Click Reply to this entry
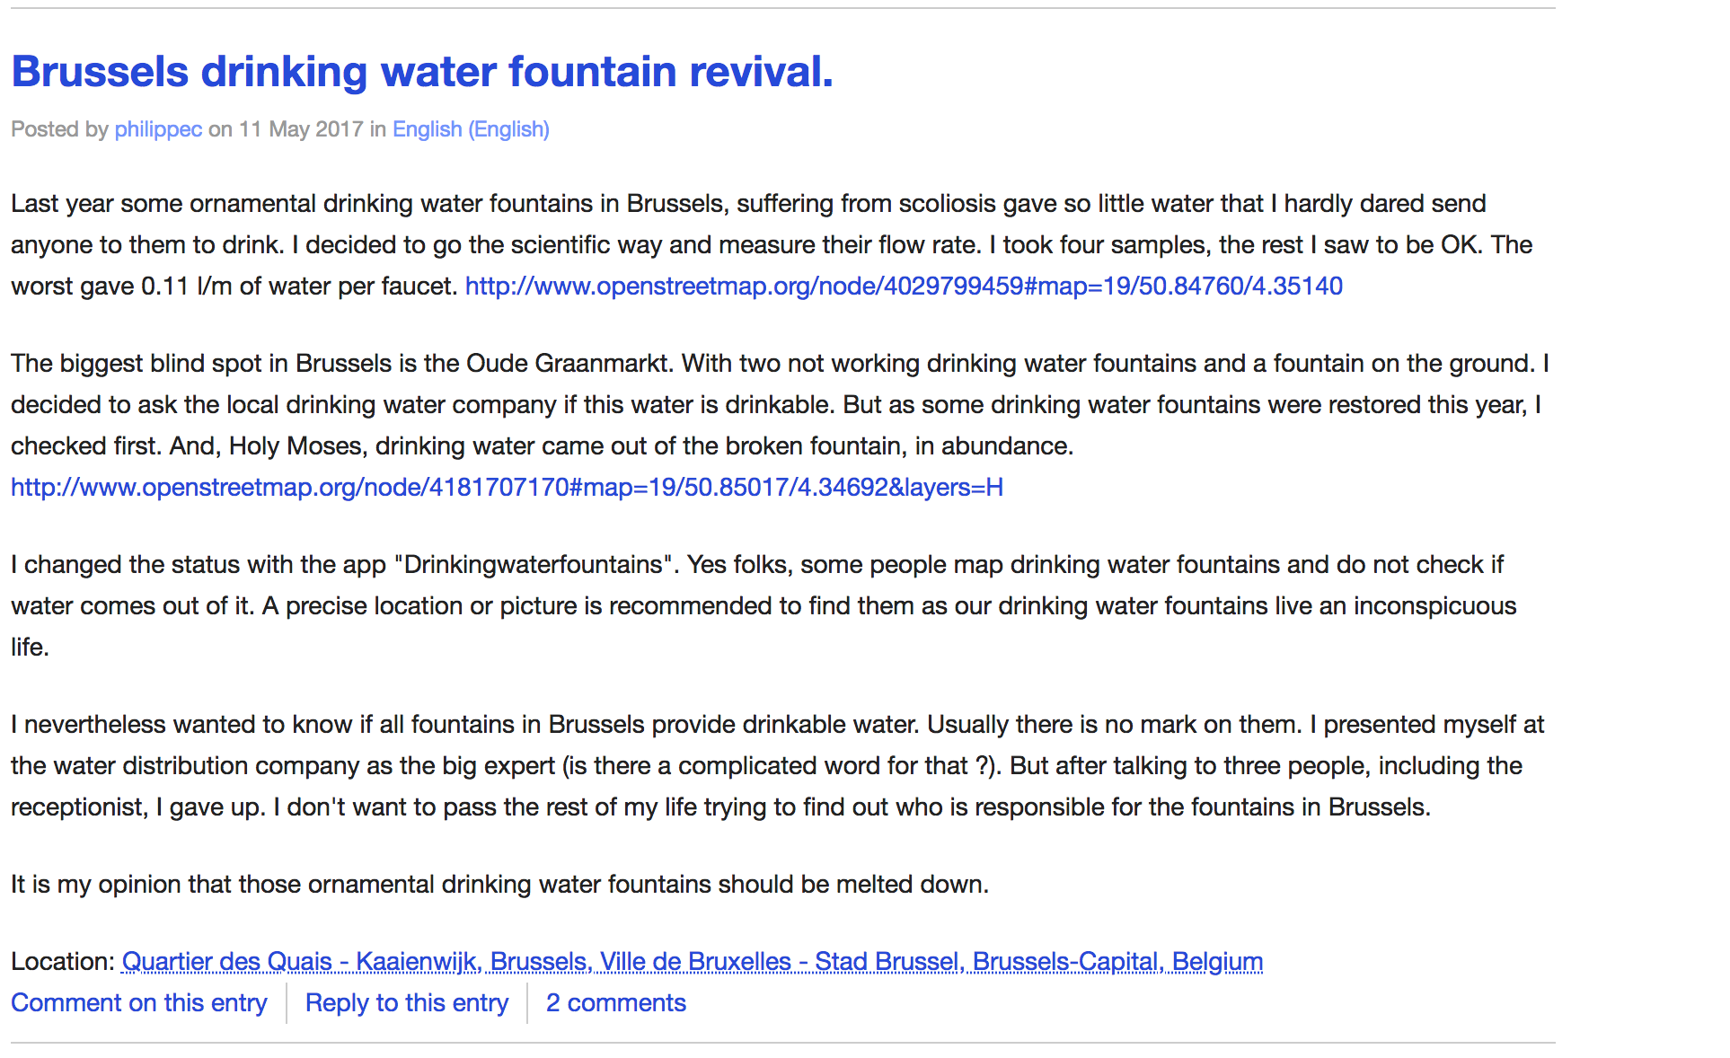 point(407,1003)
